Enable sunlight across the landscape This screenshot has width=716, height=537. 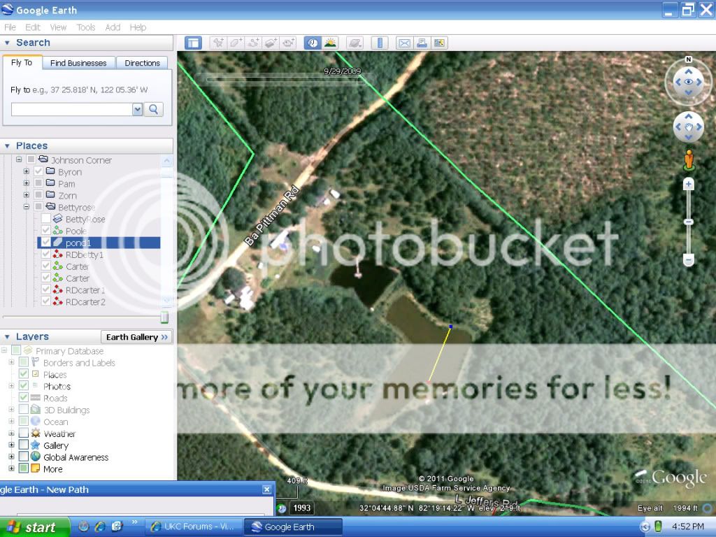pos(329,43)
